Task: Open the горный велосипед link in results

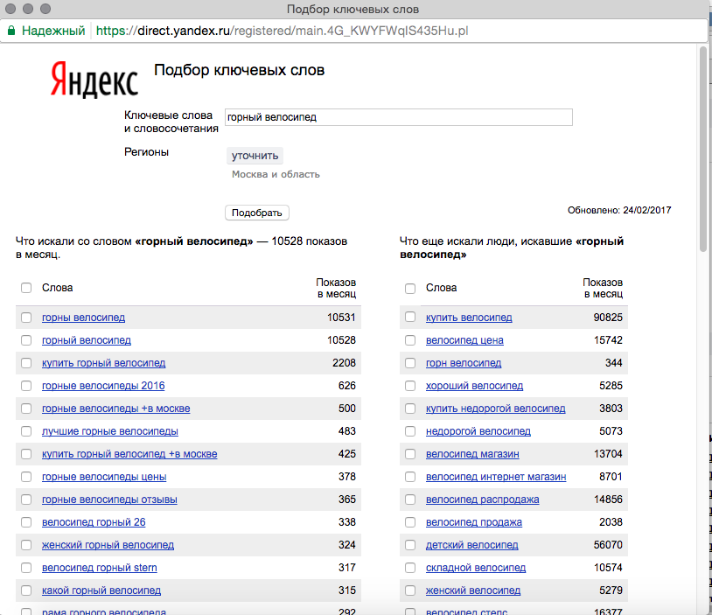Action: [87, 340]
